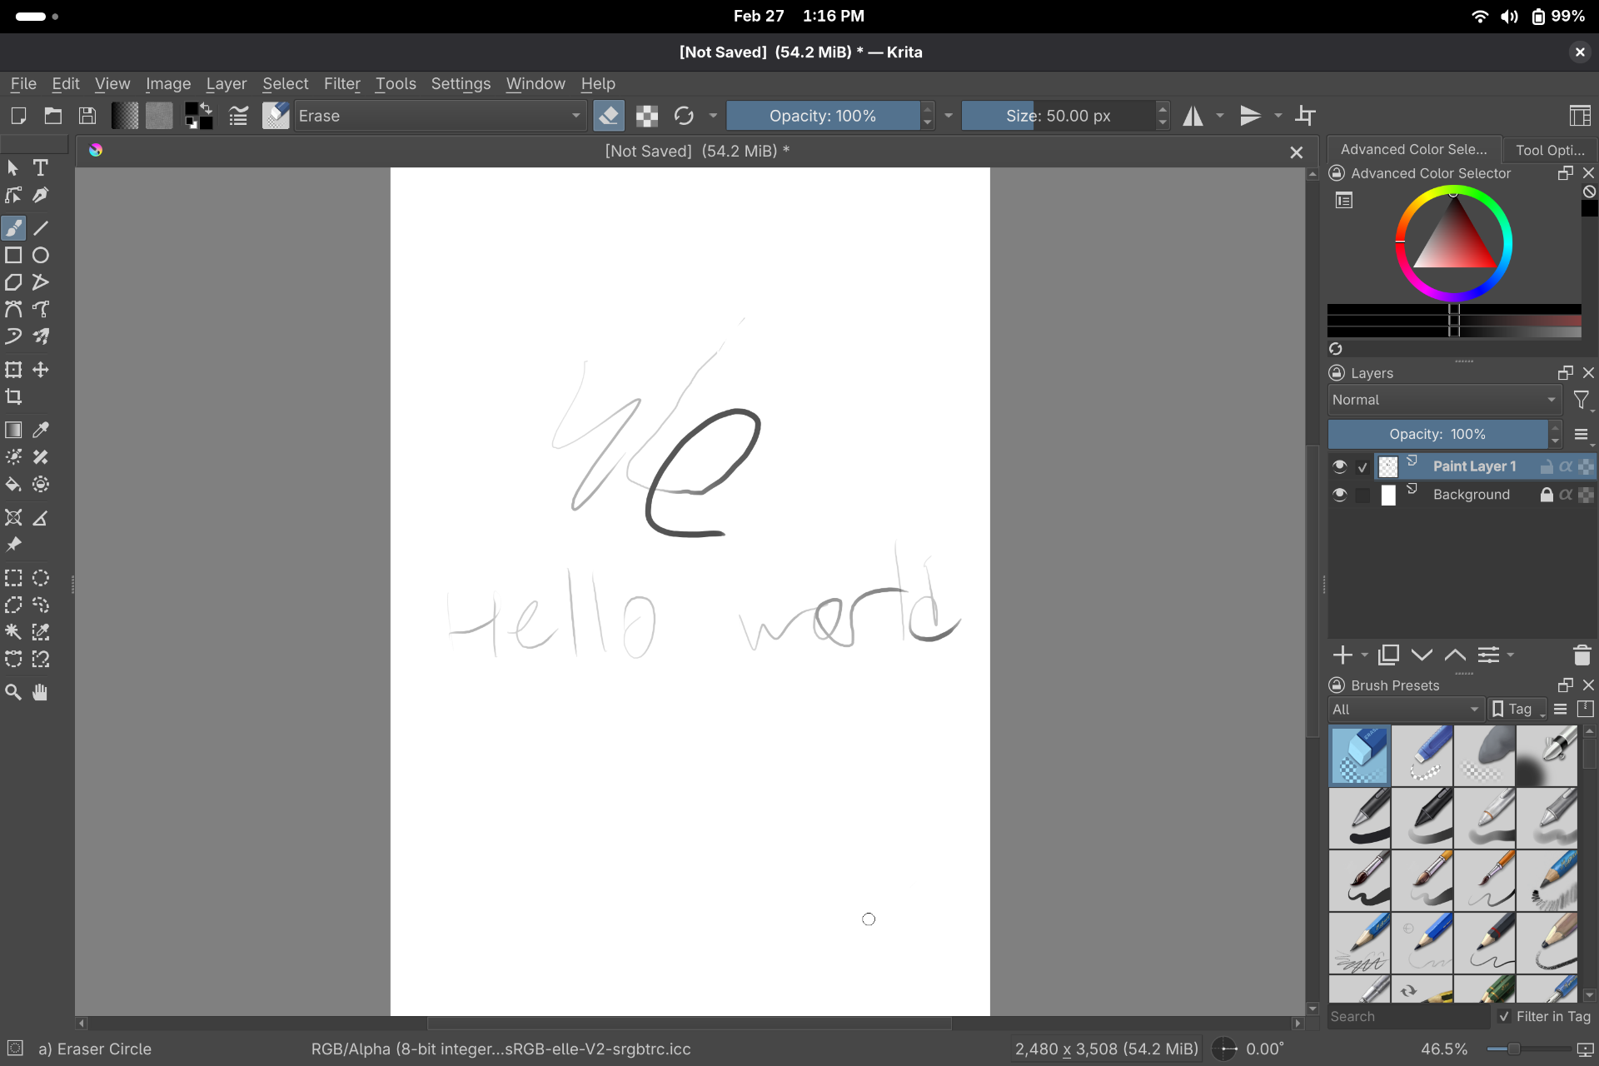Uncheck Filter in Tag checkbox
The height and width of the screenshot is (1066, 1599).
tap(1504, 1016)
